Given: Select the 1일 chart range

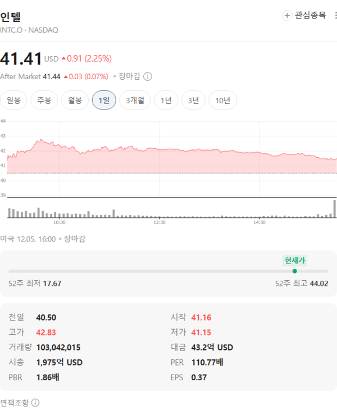Looking at the screenshot, I should pos(104,100).
